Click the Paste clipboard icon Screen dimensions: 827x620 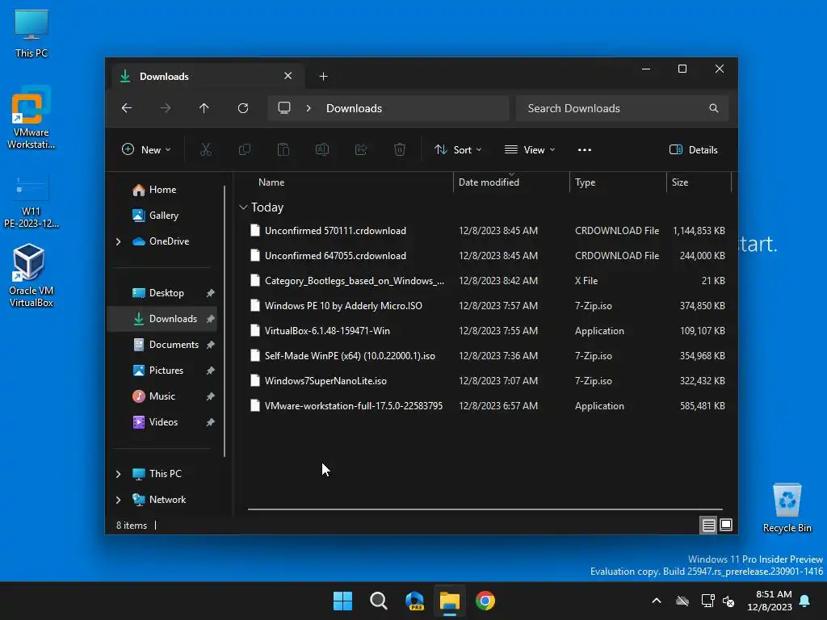(x=283, y=149)
